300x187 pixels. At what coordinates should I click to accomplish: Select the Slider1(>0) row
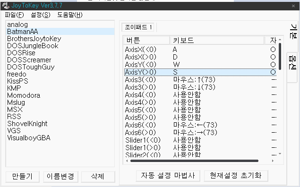[200, 148]
